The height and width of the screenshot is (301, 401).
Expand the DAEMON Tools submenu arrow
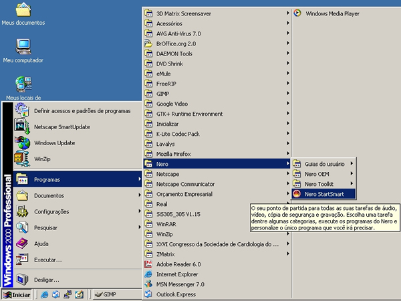(287, 54)
